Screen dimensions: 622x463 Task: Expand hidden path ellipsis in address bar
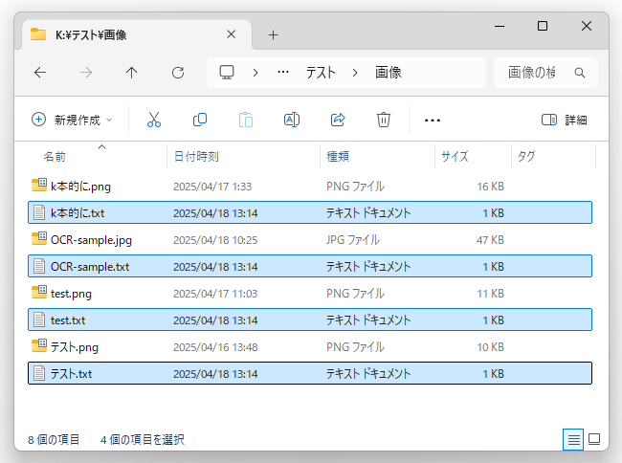[x=283, y=73]
